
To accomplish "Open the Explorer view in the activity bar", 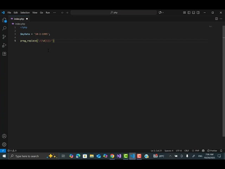I will [x=4, y=20].
